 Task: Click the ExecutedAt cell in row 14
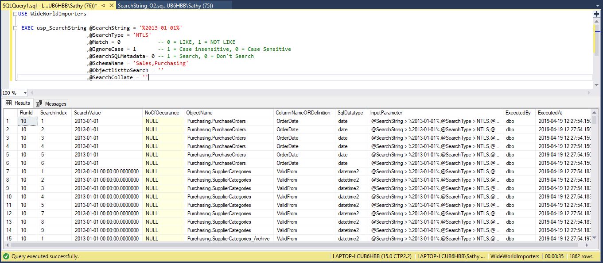click(563, 230)
